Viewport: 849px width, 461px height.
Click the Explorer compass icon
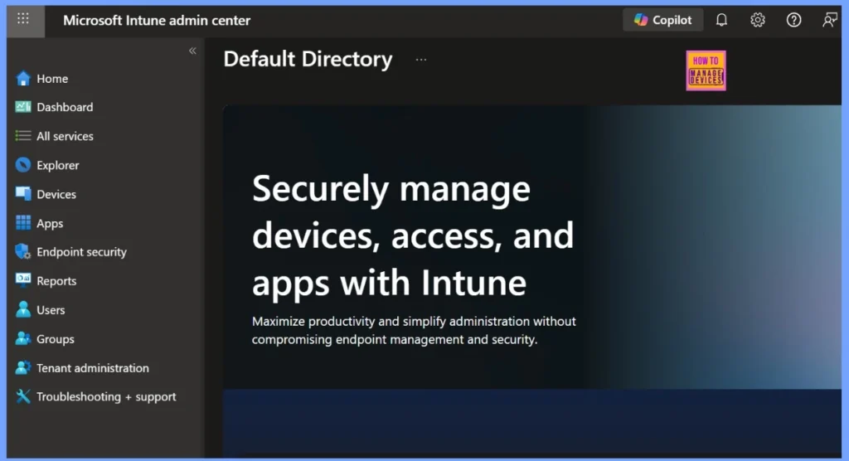23,165
